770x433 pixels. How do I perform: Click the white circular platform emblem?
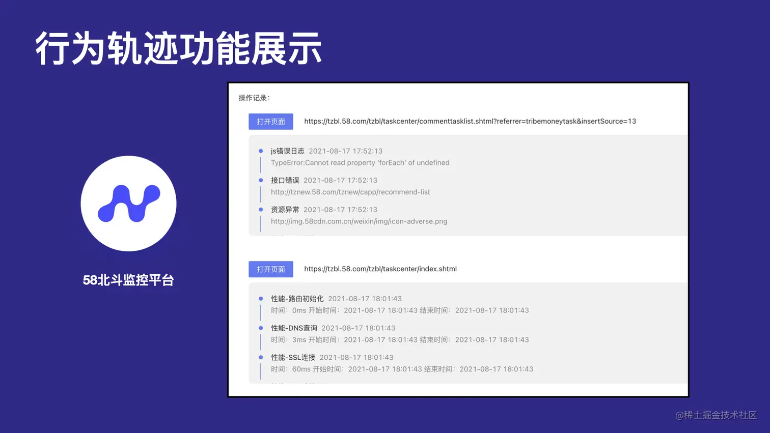(128, 203)
